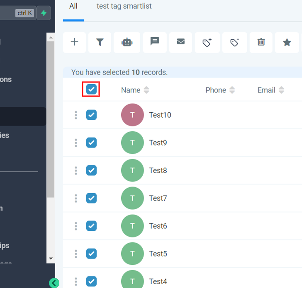The image size is (302, 288).
Task: Switch to the test tag smartlist tab
Action: [124, 6]
